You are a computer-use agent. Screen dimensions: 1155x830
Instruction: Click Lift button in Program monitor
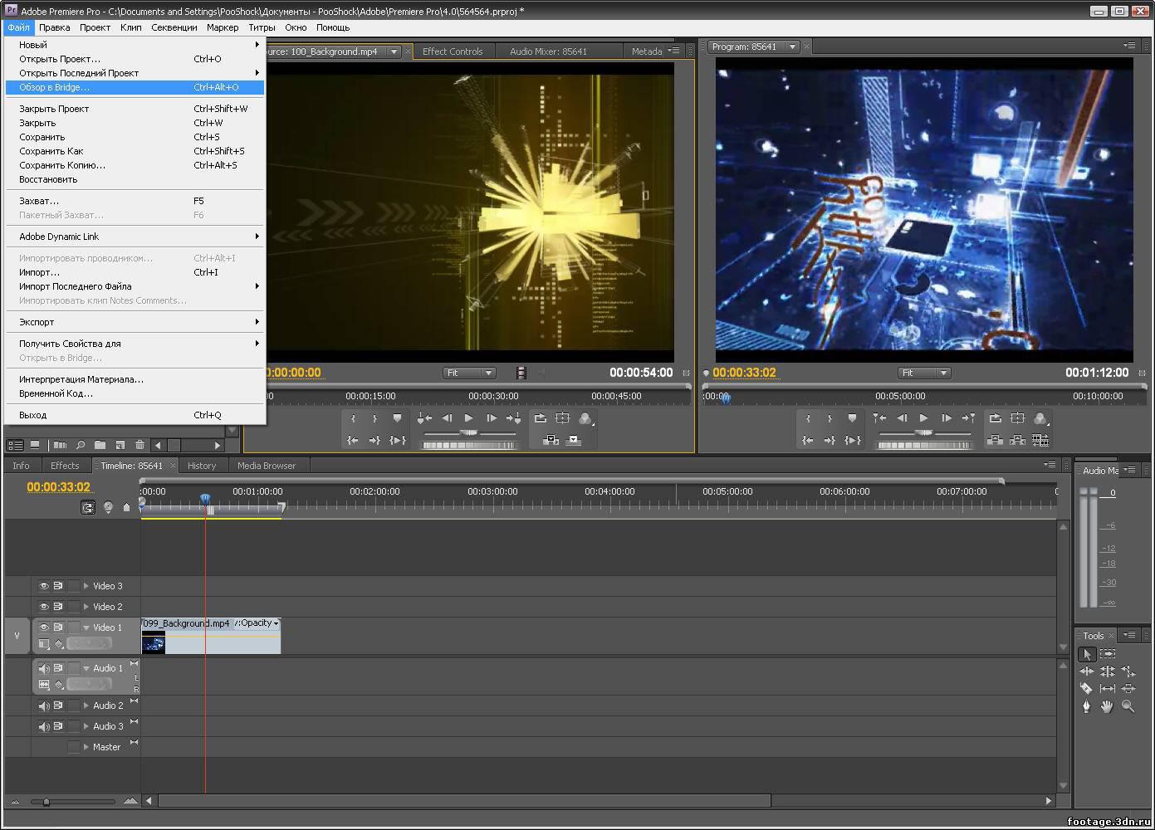pos(995,440)
